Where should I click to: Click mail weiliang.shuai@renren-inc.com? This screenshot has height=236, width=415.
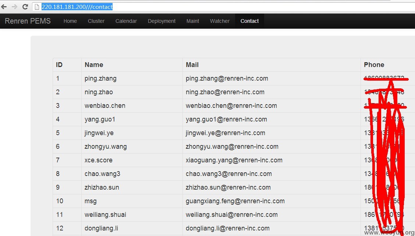[232, 215]
